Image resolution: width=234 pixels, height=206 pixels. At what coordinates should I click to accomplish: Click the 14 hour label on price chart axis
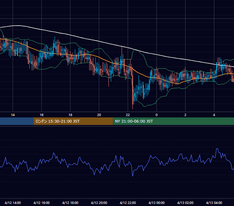13,115
